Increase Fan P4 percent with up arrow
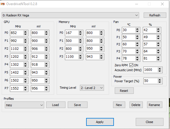 158,57
